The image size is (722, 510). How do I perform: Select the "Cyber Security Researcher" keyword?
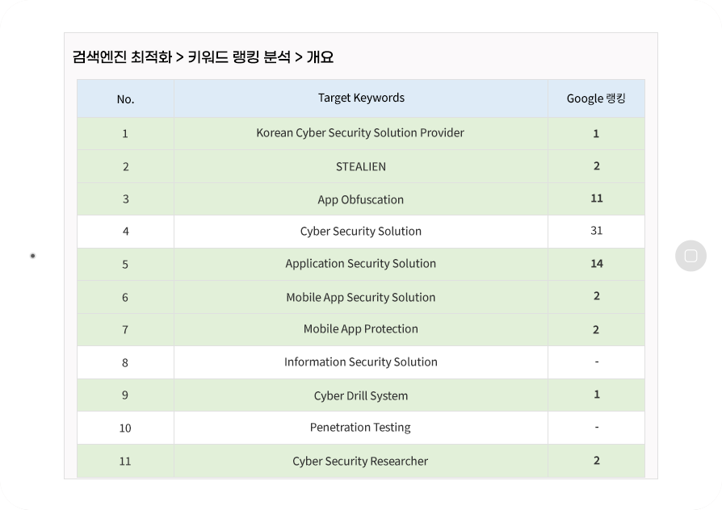[x=360, y=462]
